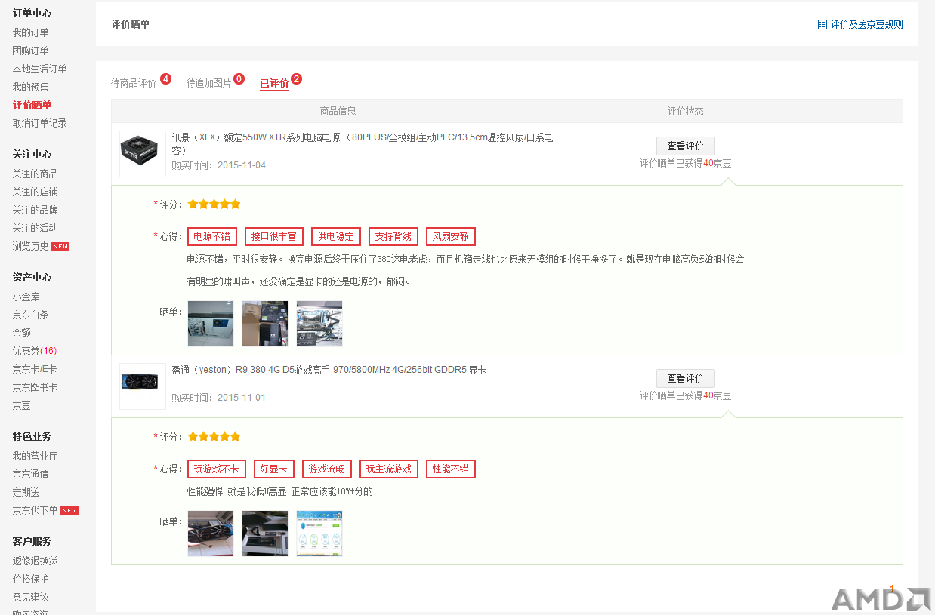935x615 pixels.
Task: Open the XFX 额定550W XTR product title link
Action: pos(363,143)
